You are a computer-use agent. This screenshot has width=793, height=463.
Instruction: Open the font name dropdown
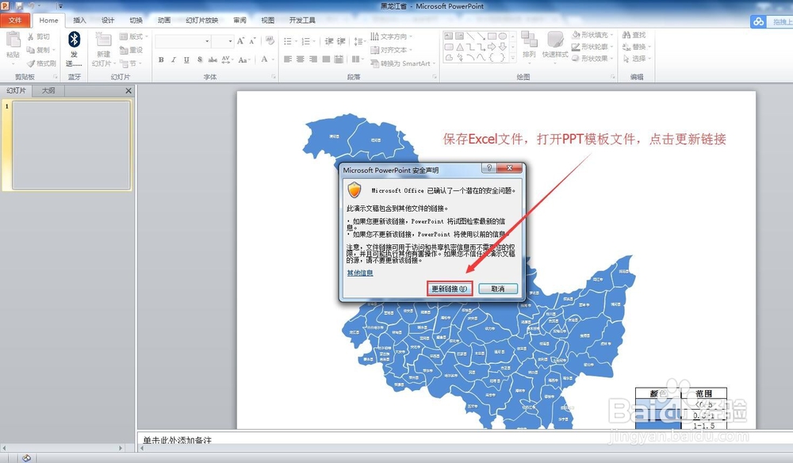pos(207,41)
